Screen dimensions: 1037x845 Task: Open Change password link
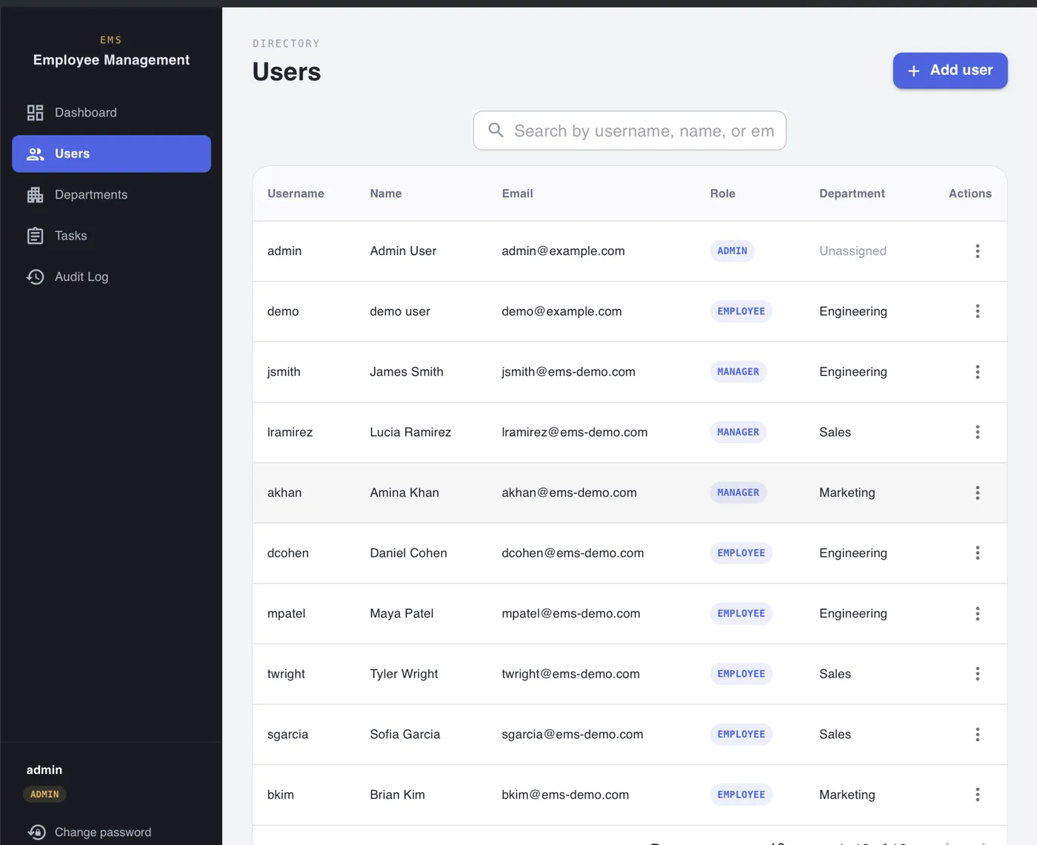103,832
